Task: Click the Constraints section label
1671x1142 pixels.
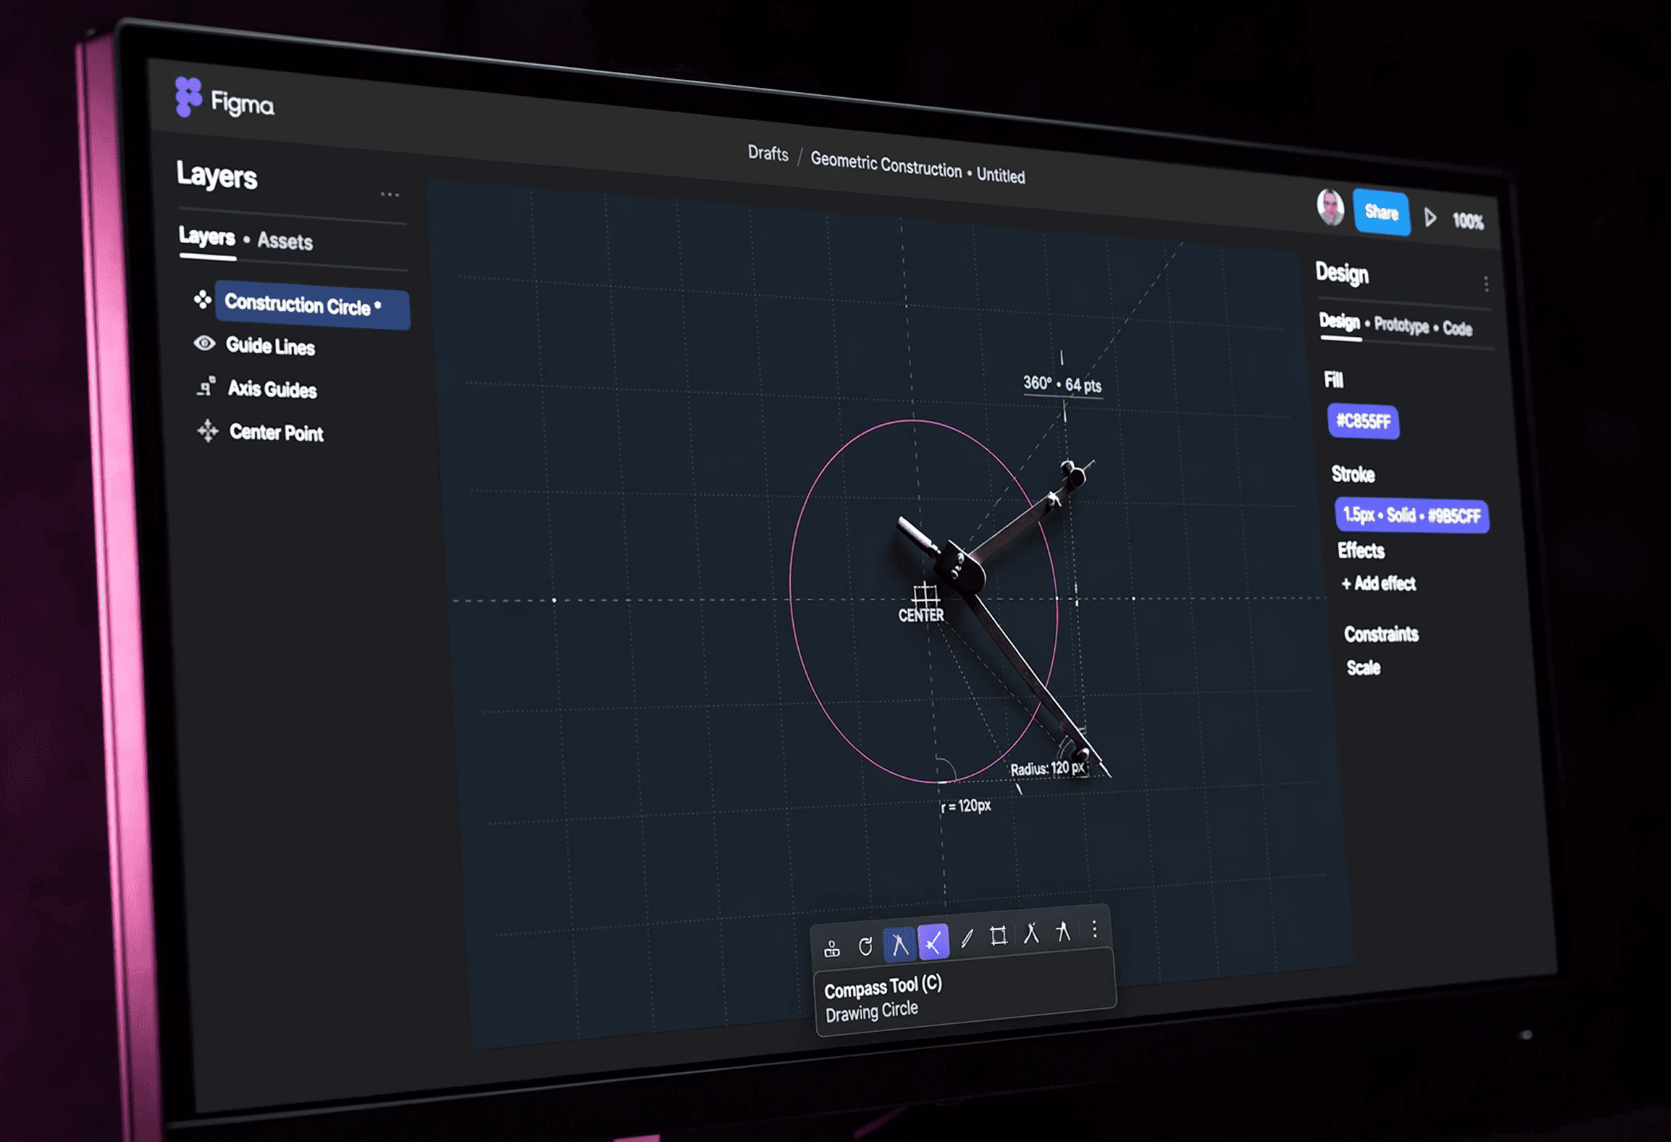Action: point(1381,634)
